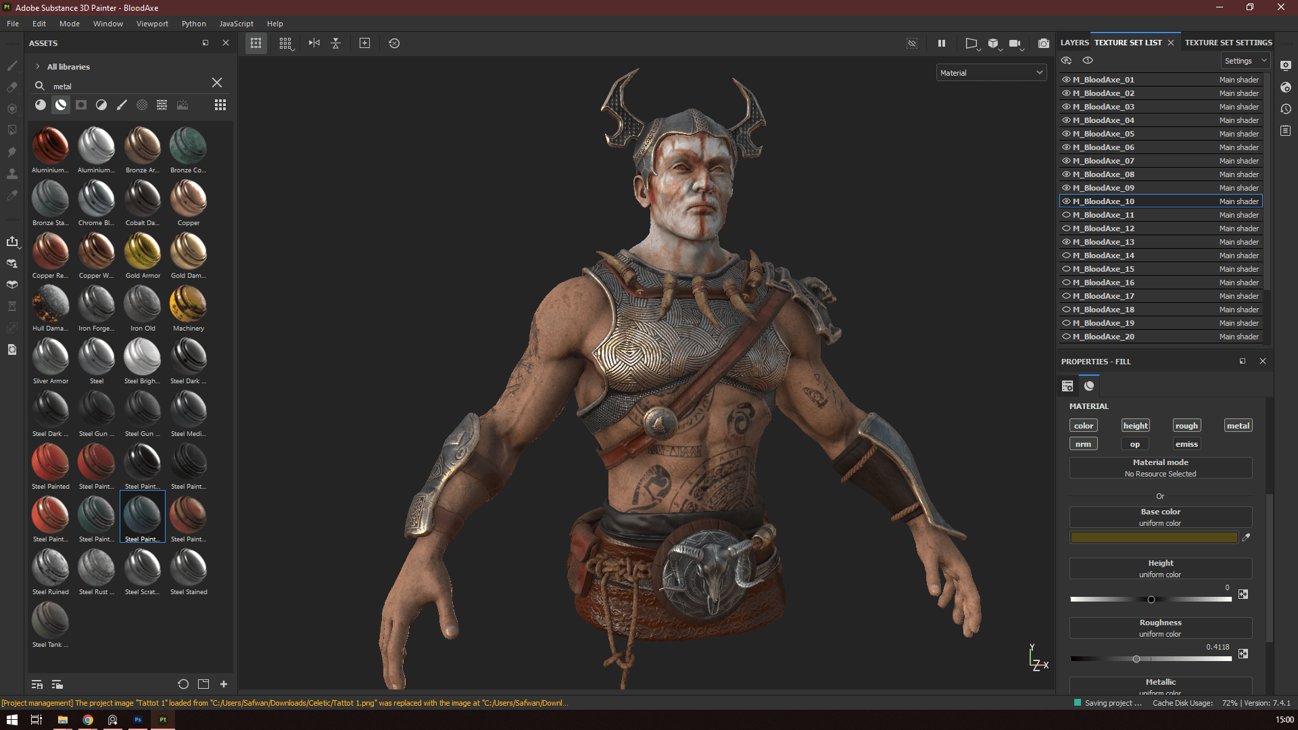Open the Material viewport mode dropdown
This screenshot has width=1298, height=730.
[991, 73]
